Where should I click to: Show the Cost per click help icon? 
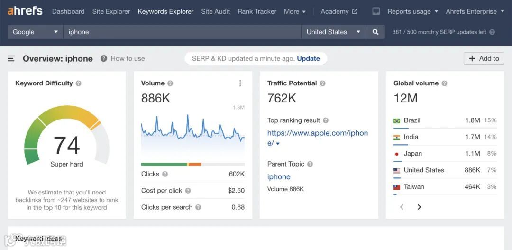click(x=188, y=191)
